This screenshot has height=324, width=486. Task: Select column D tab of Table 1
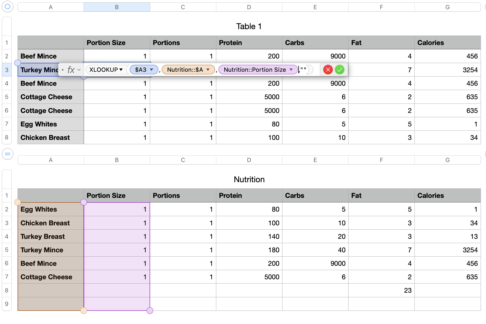pyautogui.click(x=249, y=7)
